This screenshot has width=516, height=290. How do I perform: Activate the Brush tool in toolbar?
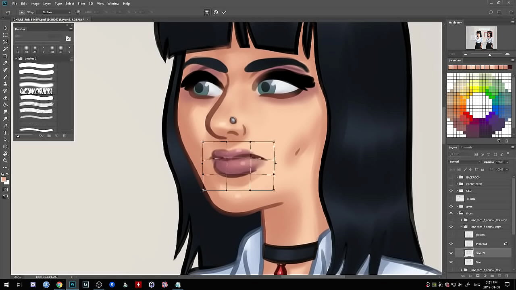click(5, 77)
